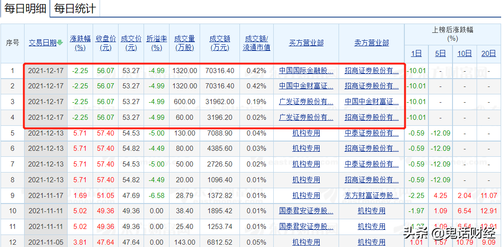This screenshot has height=247, width=503.
Task: Sort by 成交价(元) column header
Action: coord(131,43)
